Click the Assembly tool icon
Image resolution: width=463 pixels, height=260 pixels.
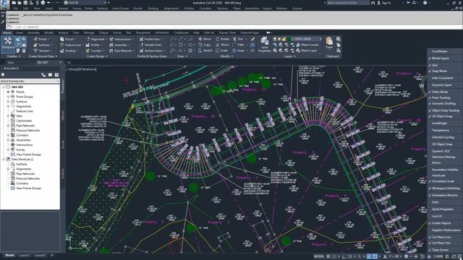click(x=111, y=45)
